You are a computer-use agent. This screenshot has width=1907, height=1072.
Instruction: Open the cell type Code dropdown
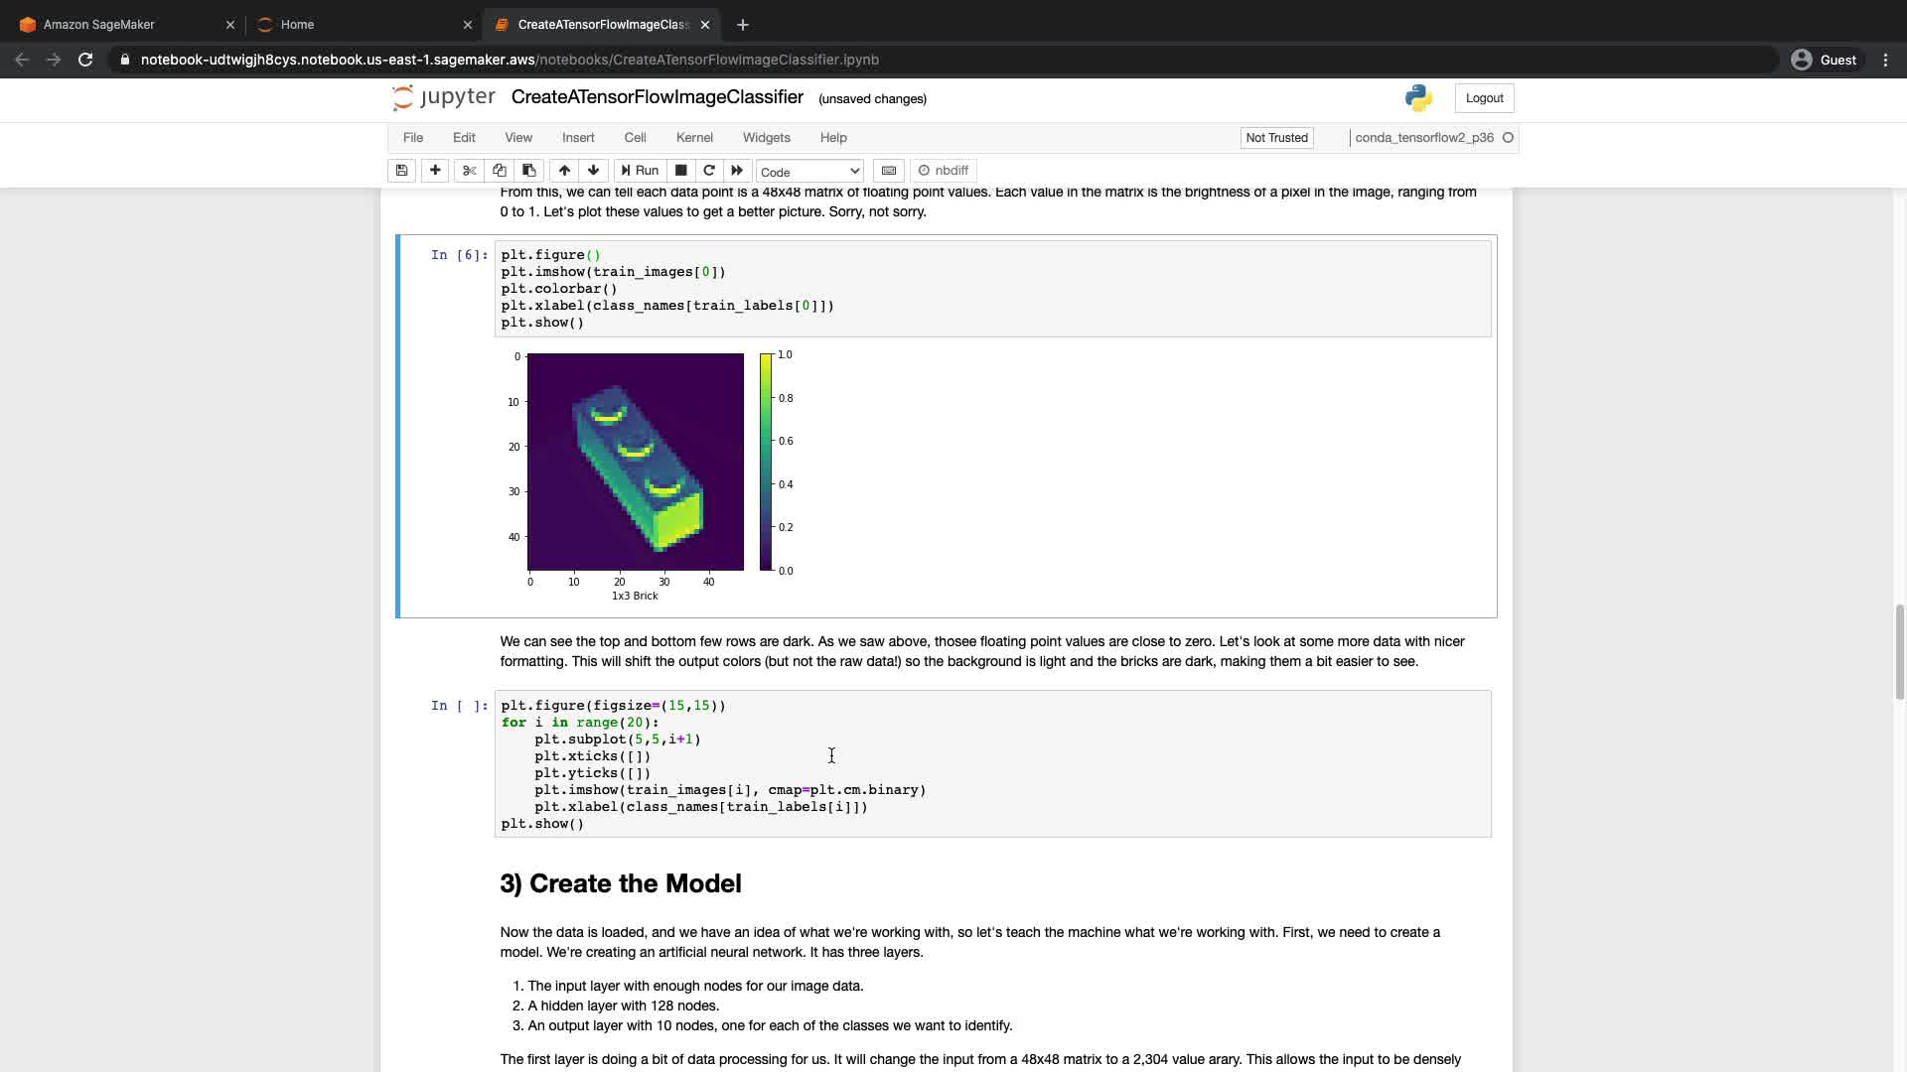pyautogui.click(x=809, y=172)
